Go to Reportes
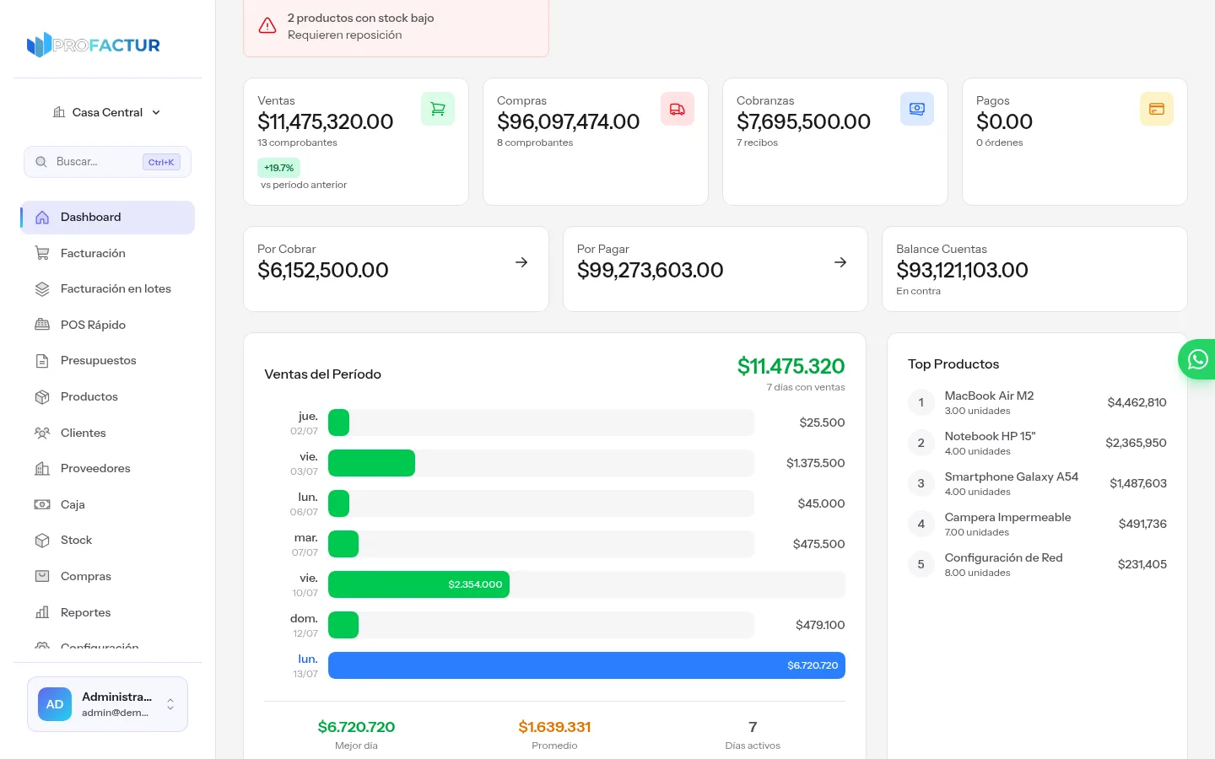Image resolution: width=1215 pixels, height=759 pixels. [107, 612]
